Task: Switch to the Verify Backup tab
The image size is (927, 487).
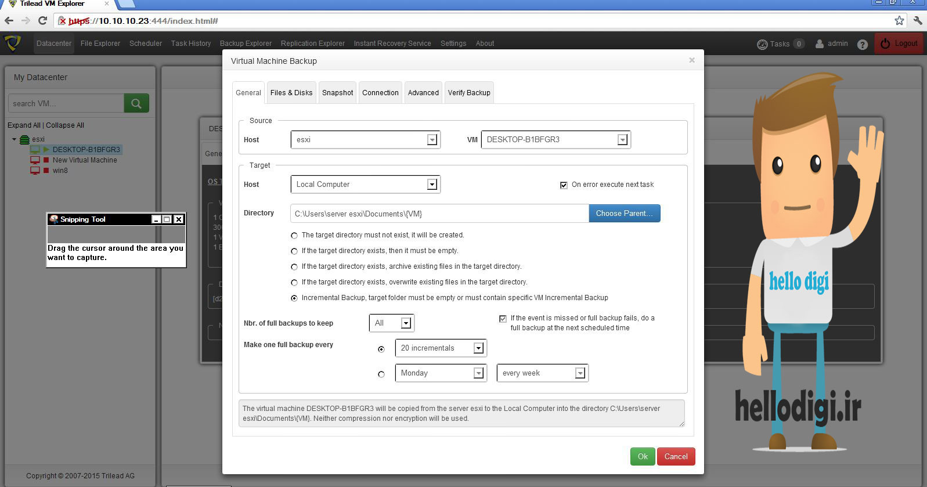Action: [469, 93]
